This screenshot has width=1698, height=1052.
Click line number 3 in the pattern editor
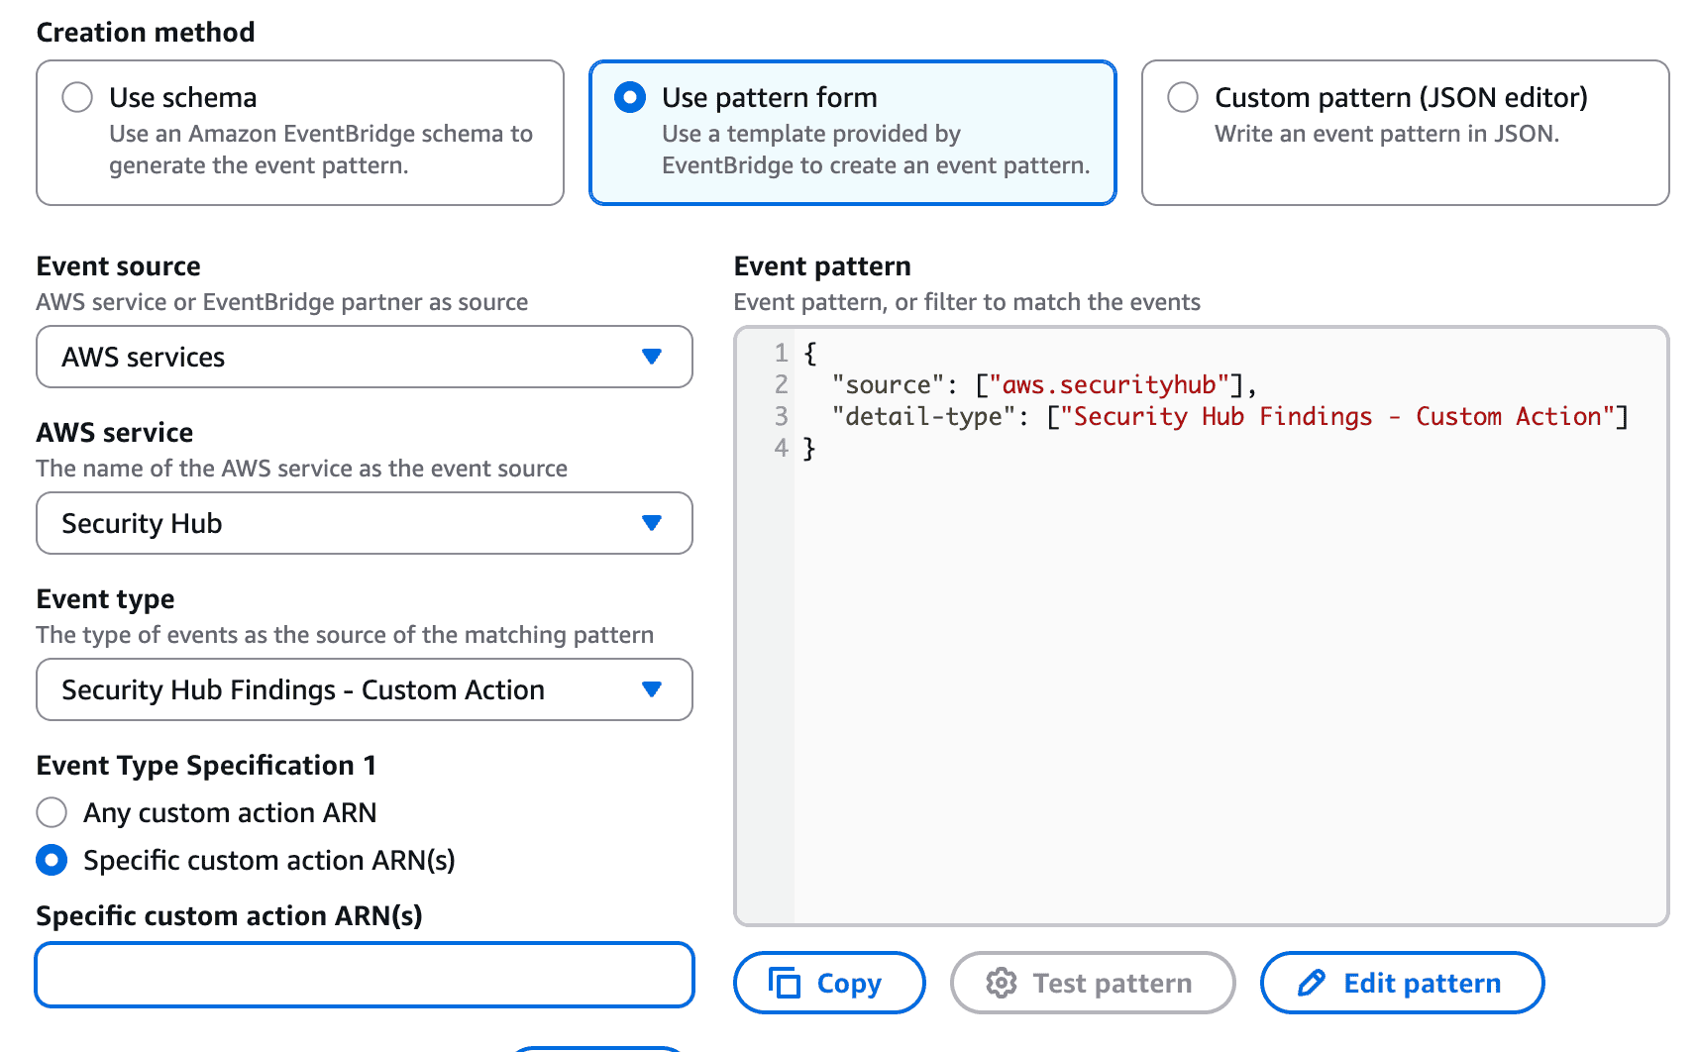782,416
